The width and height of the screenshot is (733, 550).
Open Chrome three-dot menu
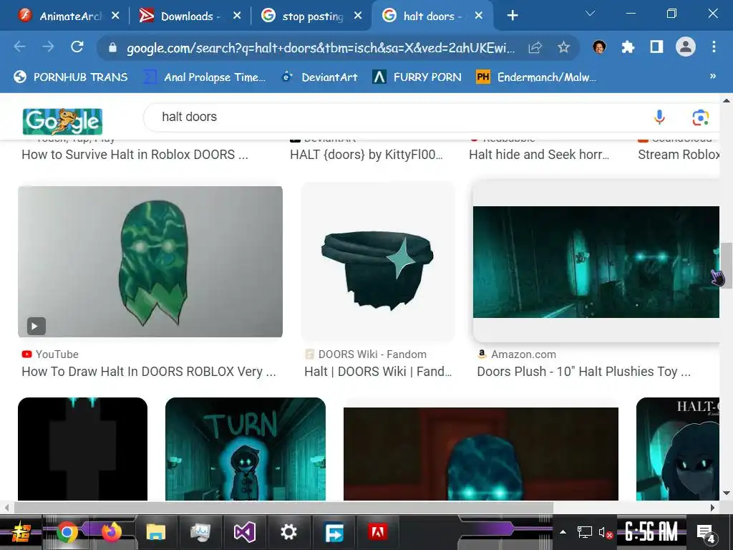714,47
